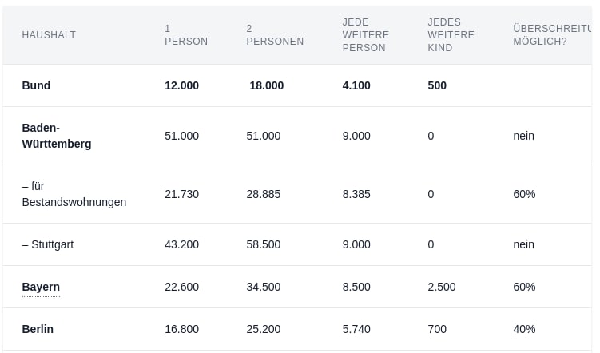Click the 2 PERSONEN column header
The image size is (600, 353).
click(x=275, y=35)
